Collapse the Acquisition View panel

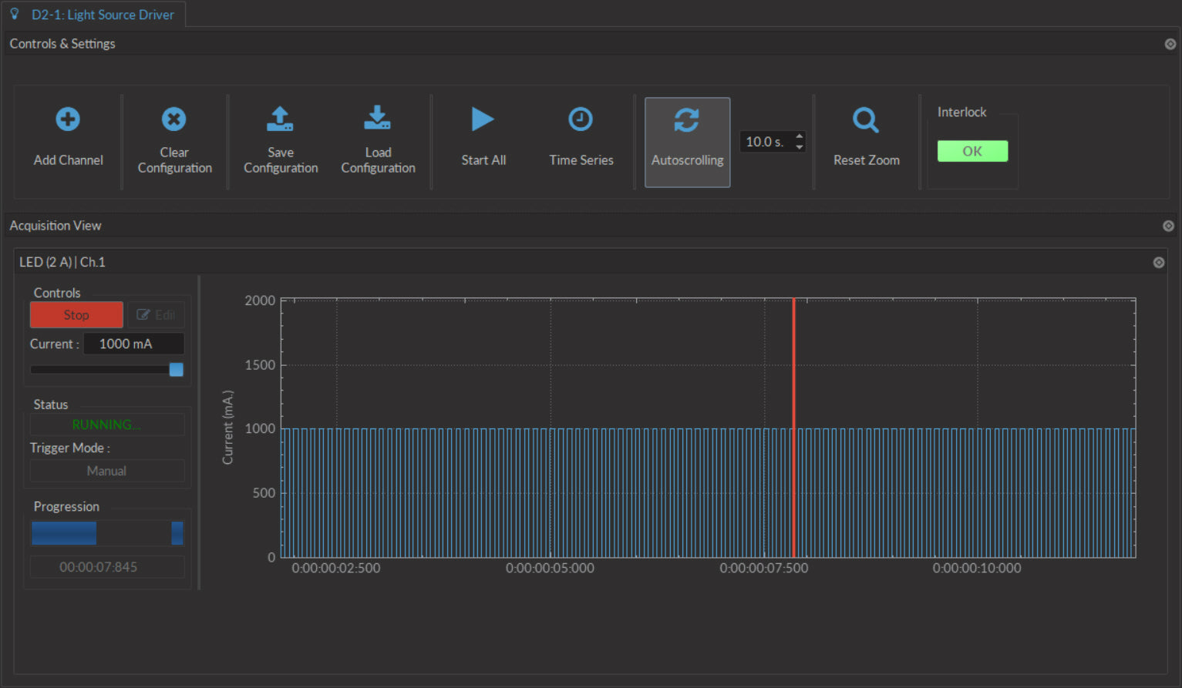[1168, 226]
